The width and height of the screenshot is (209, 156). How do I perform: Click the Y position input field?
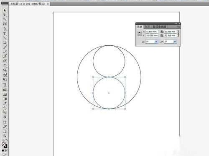click(x=152, y=35)
